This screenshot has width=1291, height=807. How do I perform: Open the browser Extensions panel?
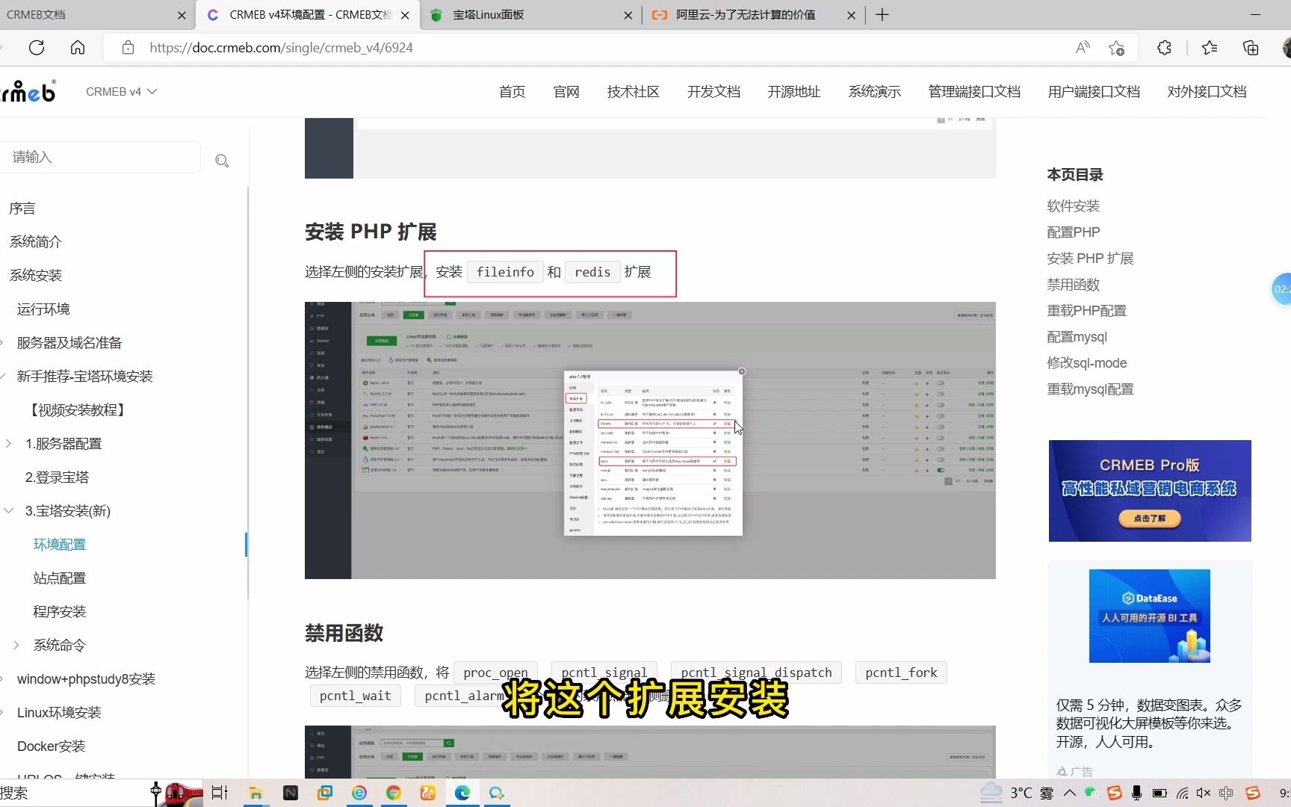point(1163,47)
